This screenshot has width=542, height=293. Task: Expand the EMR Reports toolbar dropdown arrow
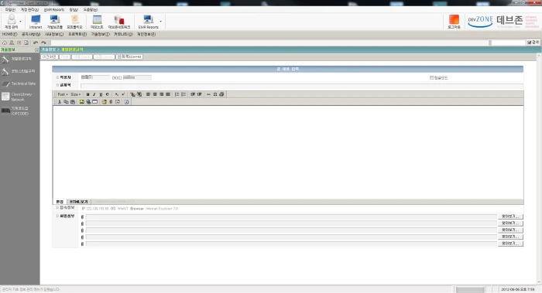161,22
